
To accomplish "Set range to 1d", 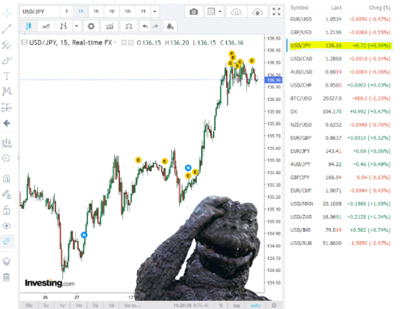I will [x=111, y=305].
